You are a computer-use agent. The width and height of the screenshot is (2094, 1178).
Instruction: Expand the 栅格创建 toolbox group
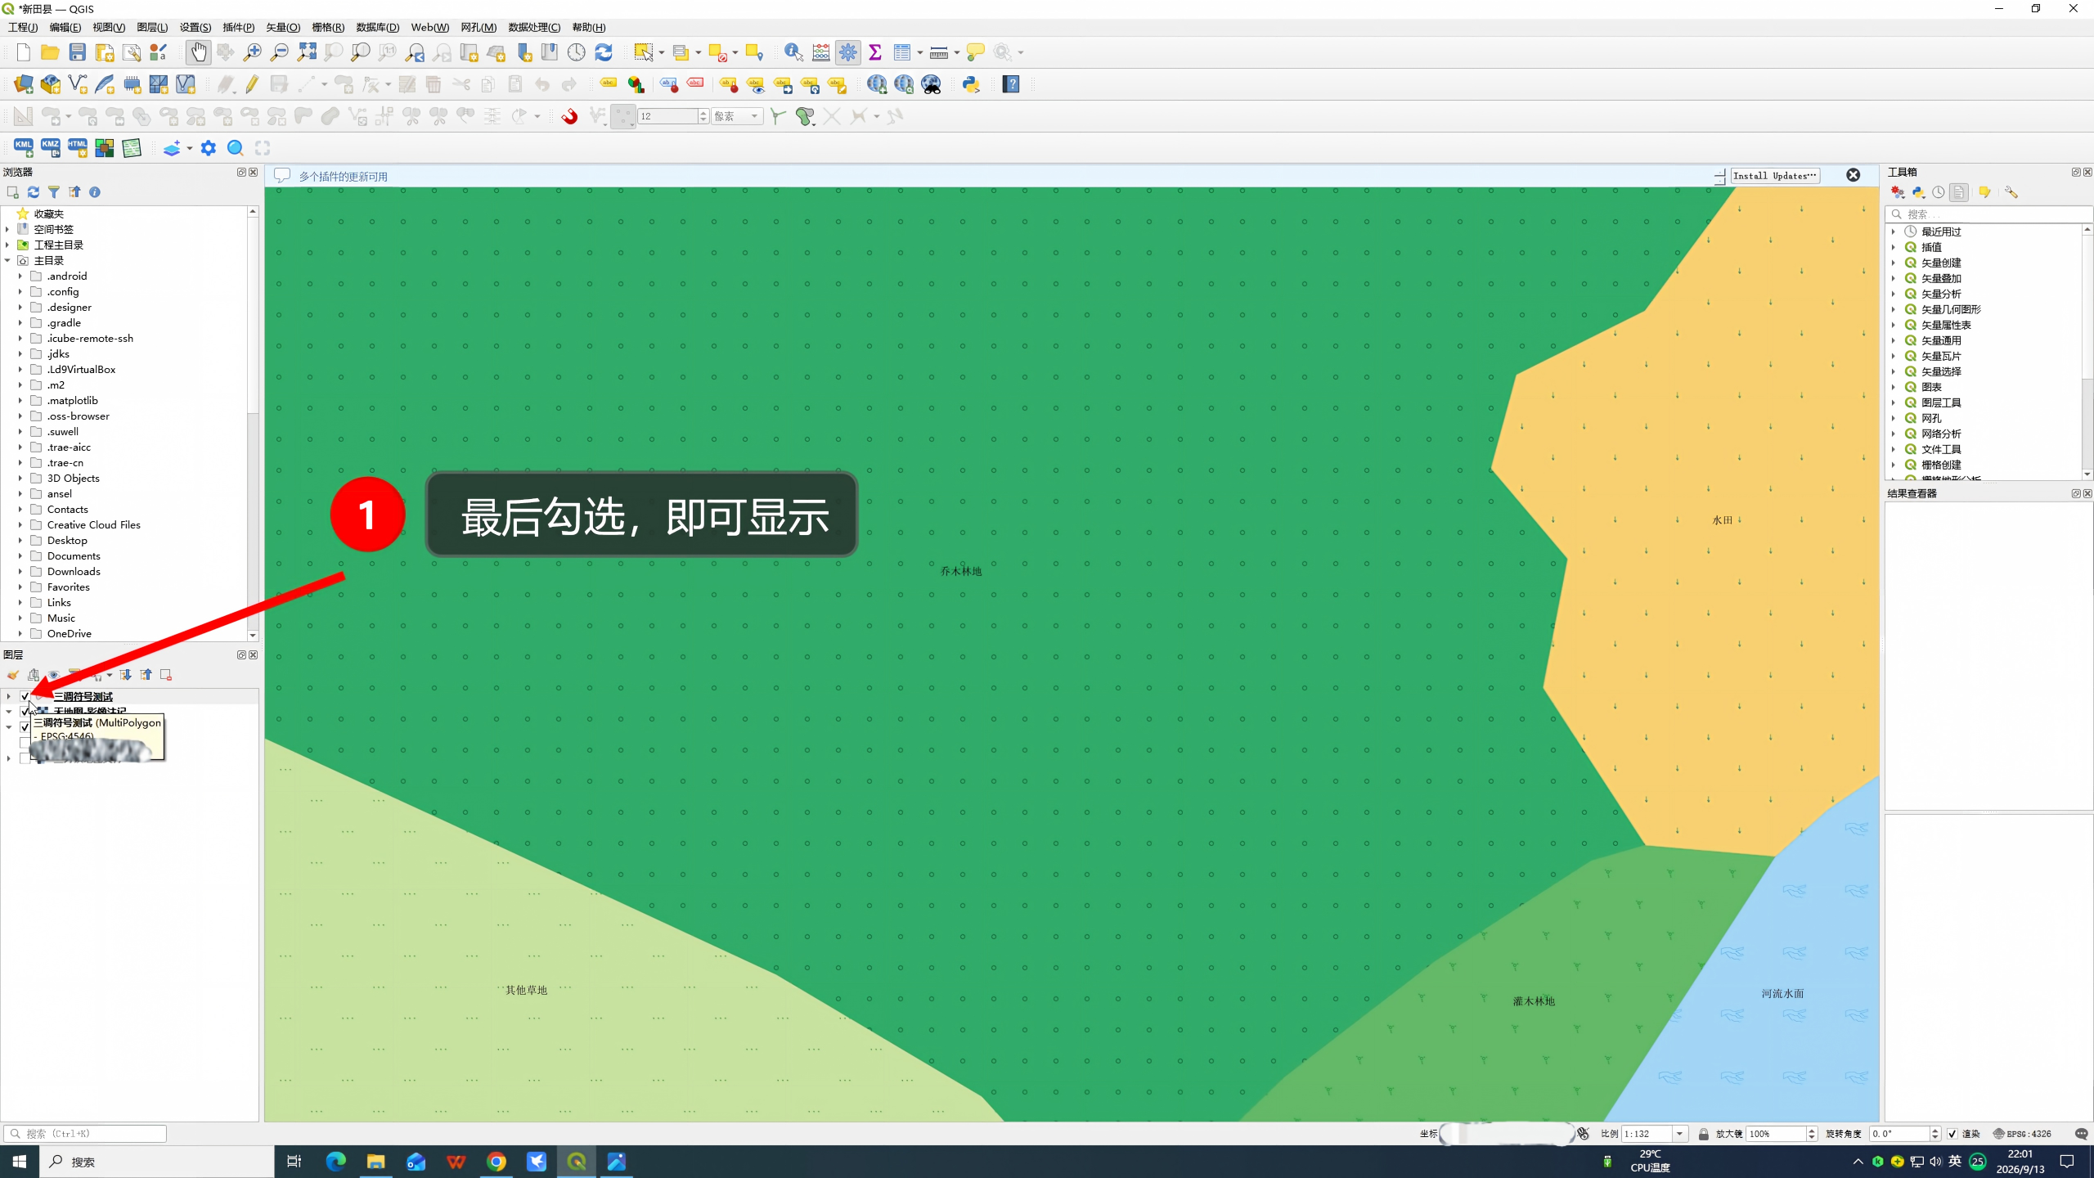[x=1894, y=465]
